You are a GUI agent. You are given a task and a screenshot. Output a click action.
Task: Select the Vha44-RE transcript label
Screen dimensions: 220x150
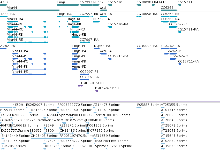coord(15,40)
